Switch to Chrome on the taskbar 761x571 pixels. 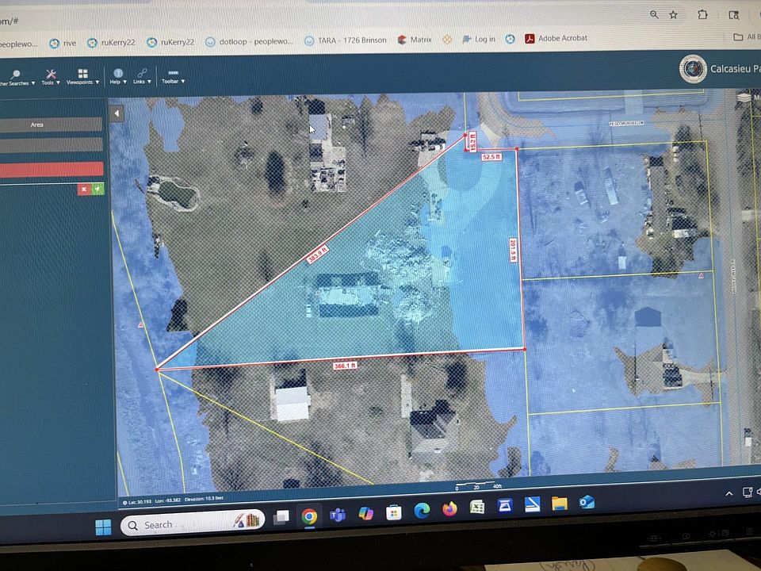click(x=309, y=516)
